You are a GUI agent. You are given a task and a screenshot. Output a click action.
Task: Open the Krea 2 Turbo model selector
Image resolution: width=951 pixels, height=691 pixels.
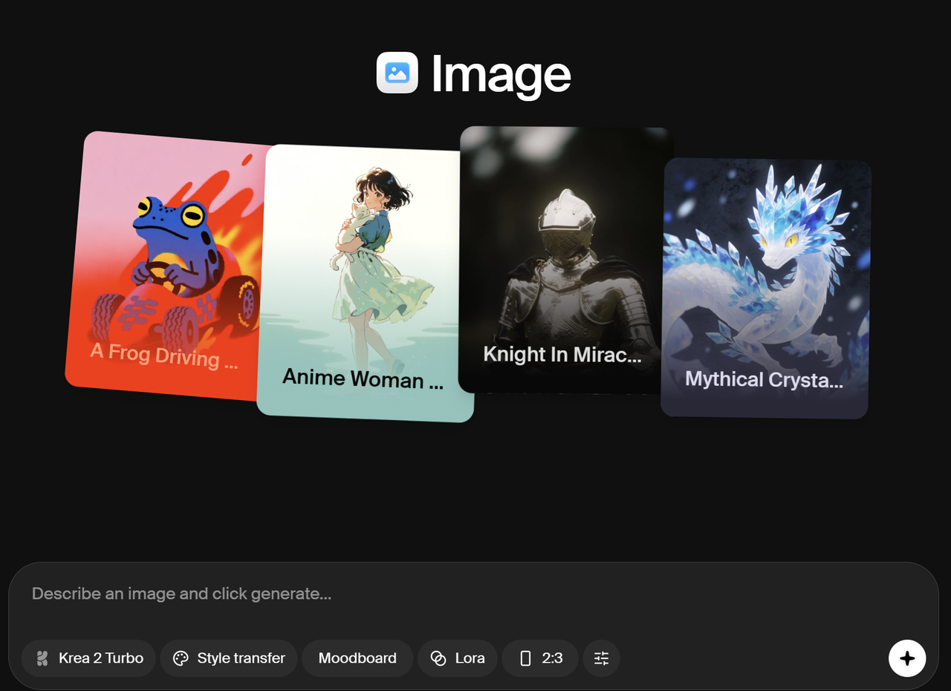click(x=88, y=658)
